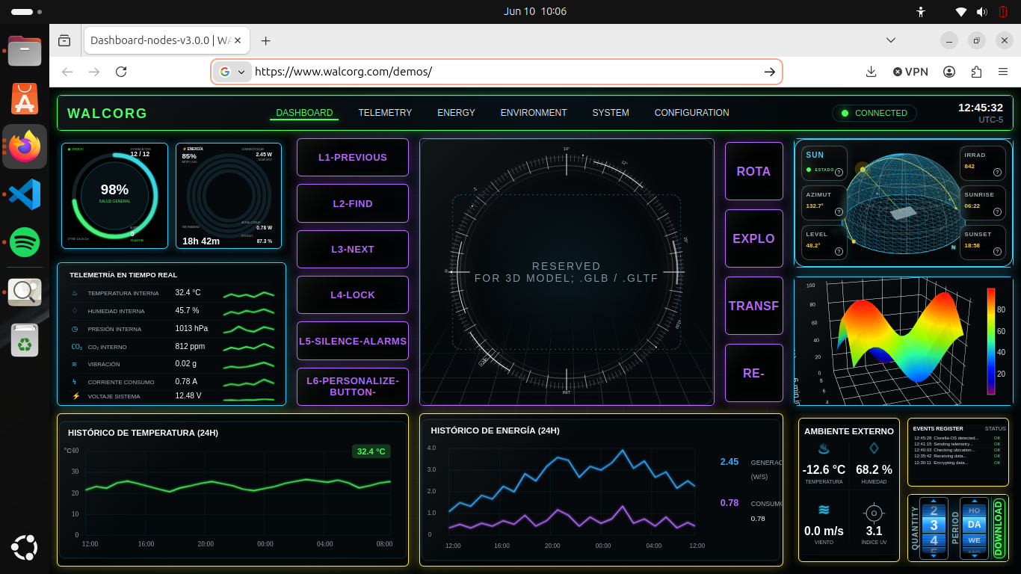Click the índice UV crosshair icon
The width and height of the screenshot is (1021, 574).
[874, 513]
